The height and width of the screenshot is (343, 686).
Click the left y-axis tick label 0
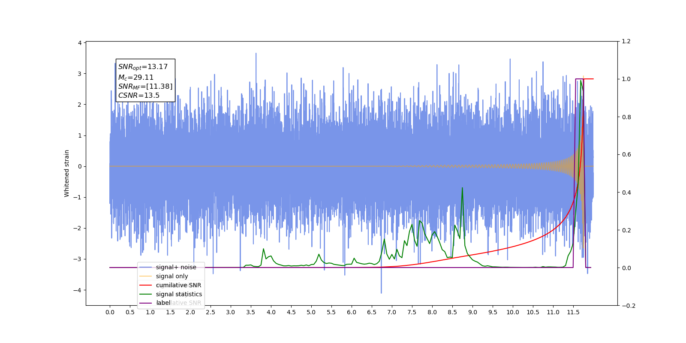(x=80, y=166)
